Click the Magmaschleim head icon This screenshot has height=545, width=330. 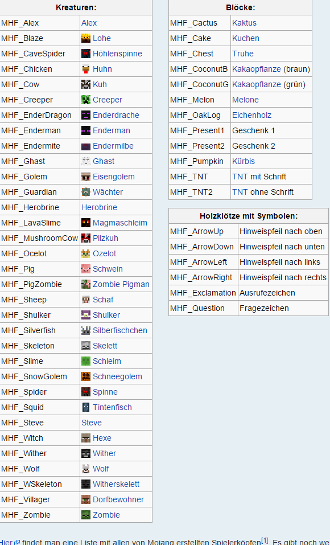(86, 223)
